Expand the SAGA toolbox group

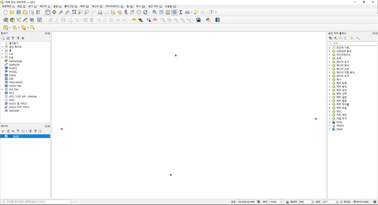[x=329, y=129]
